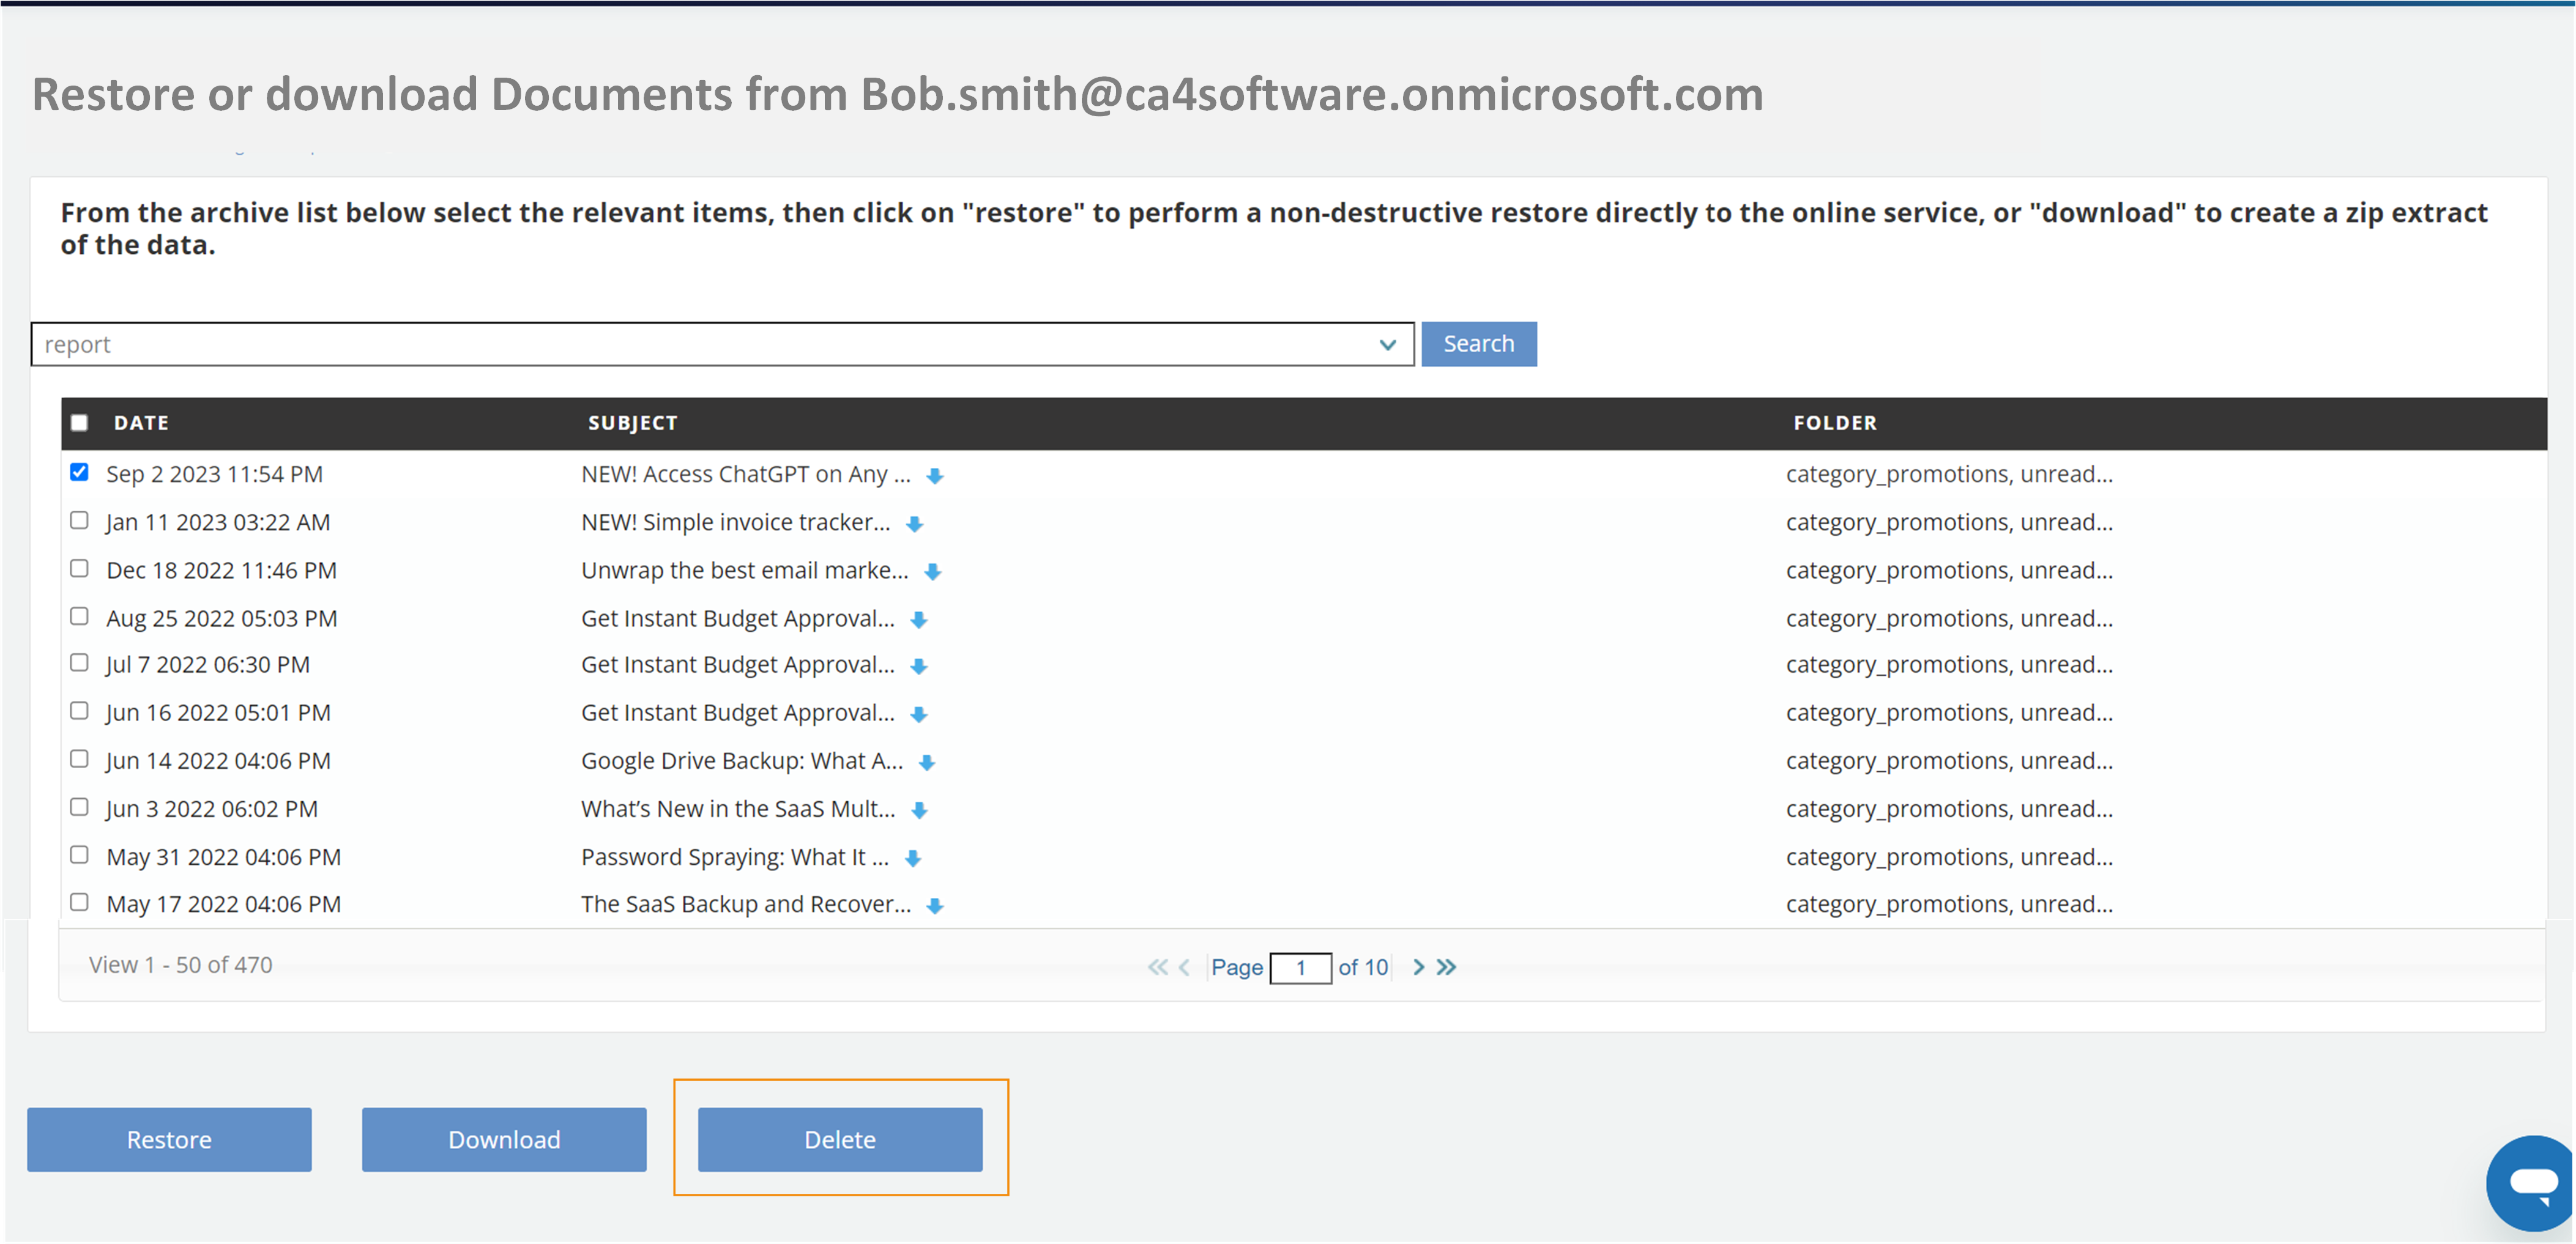Click the Restore button
This screenshot has width=2576, height=1244.
169,1139
